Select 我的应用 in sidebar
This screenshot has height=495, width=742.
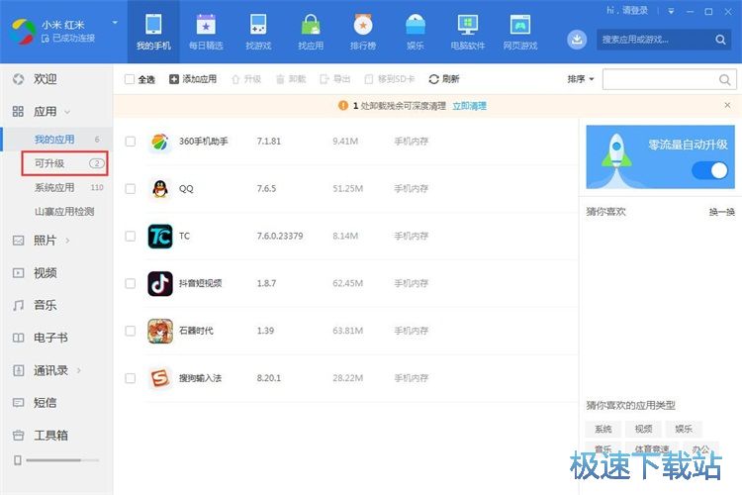coord(56,140)
